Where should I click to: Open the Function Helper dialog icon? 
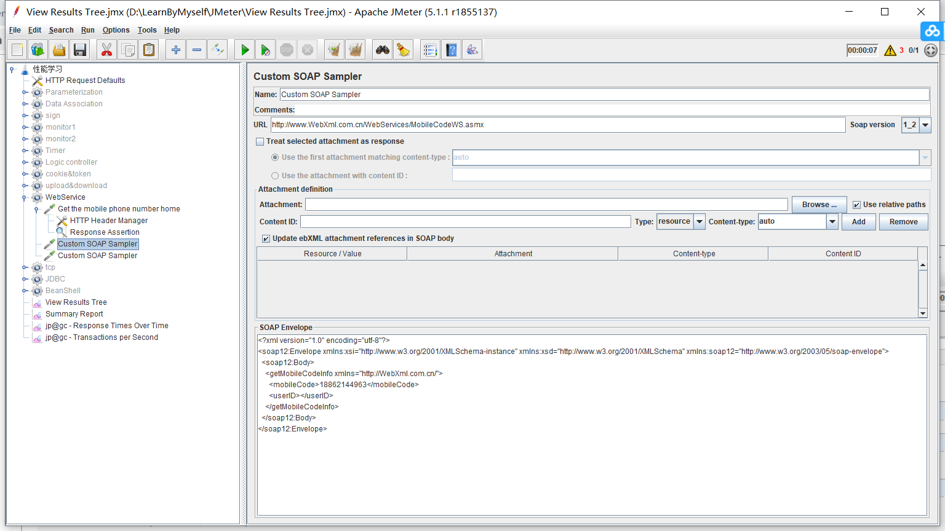point(431,50)
